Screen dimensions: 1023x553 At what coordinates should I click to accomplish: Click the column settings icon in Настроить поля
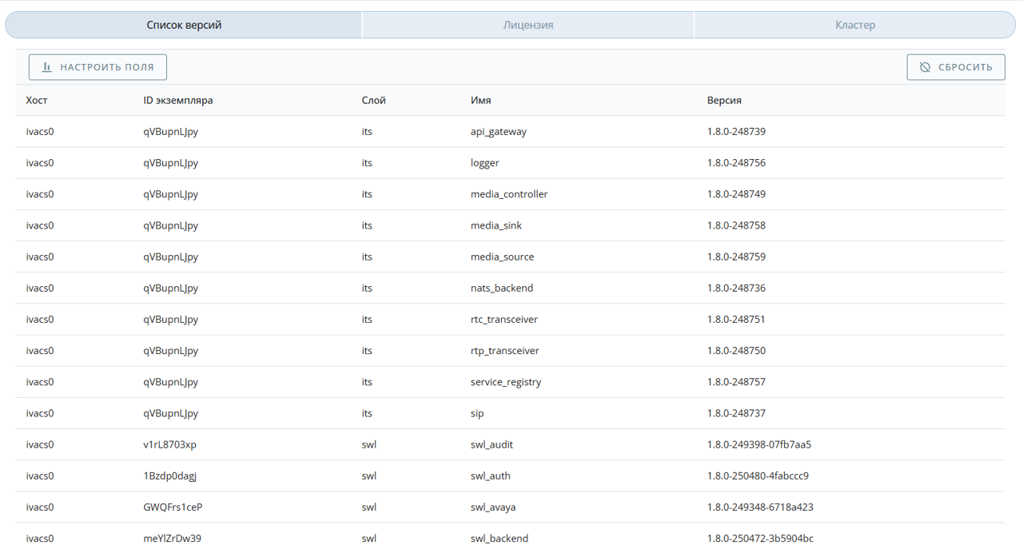[47, 67]
